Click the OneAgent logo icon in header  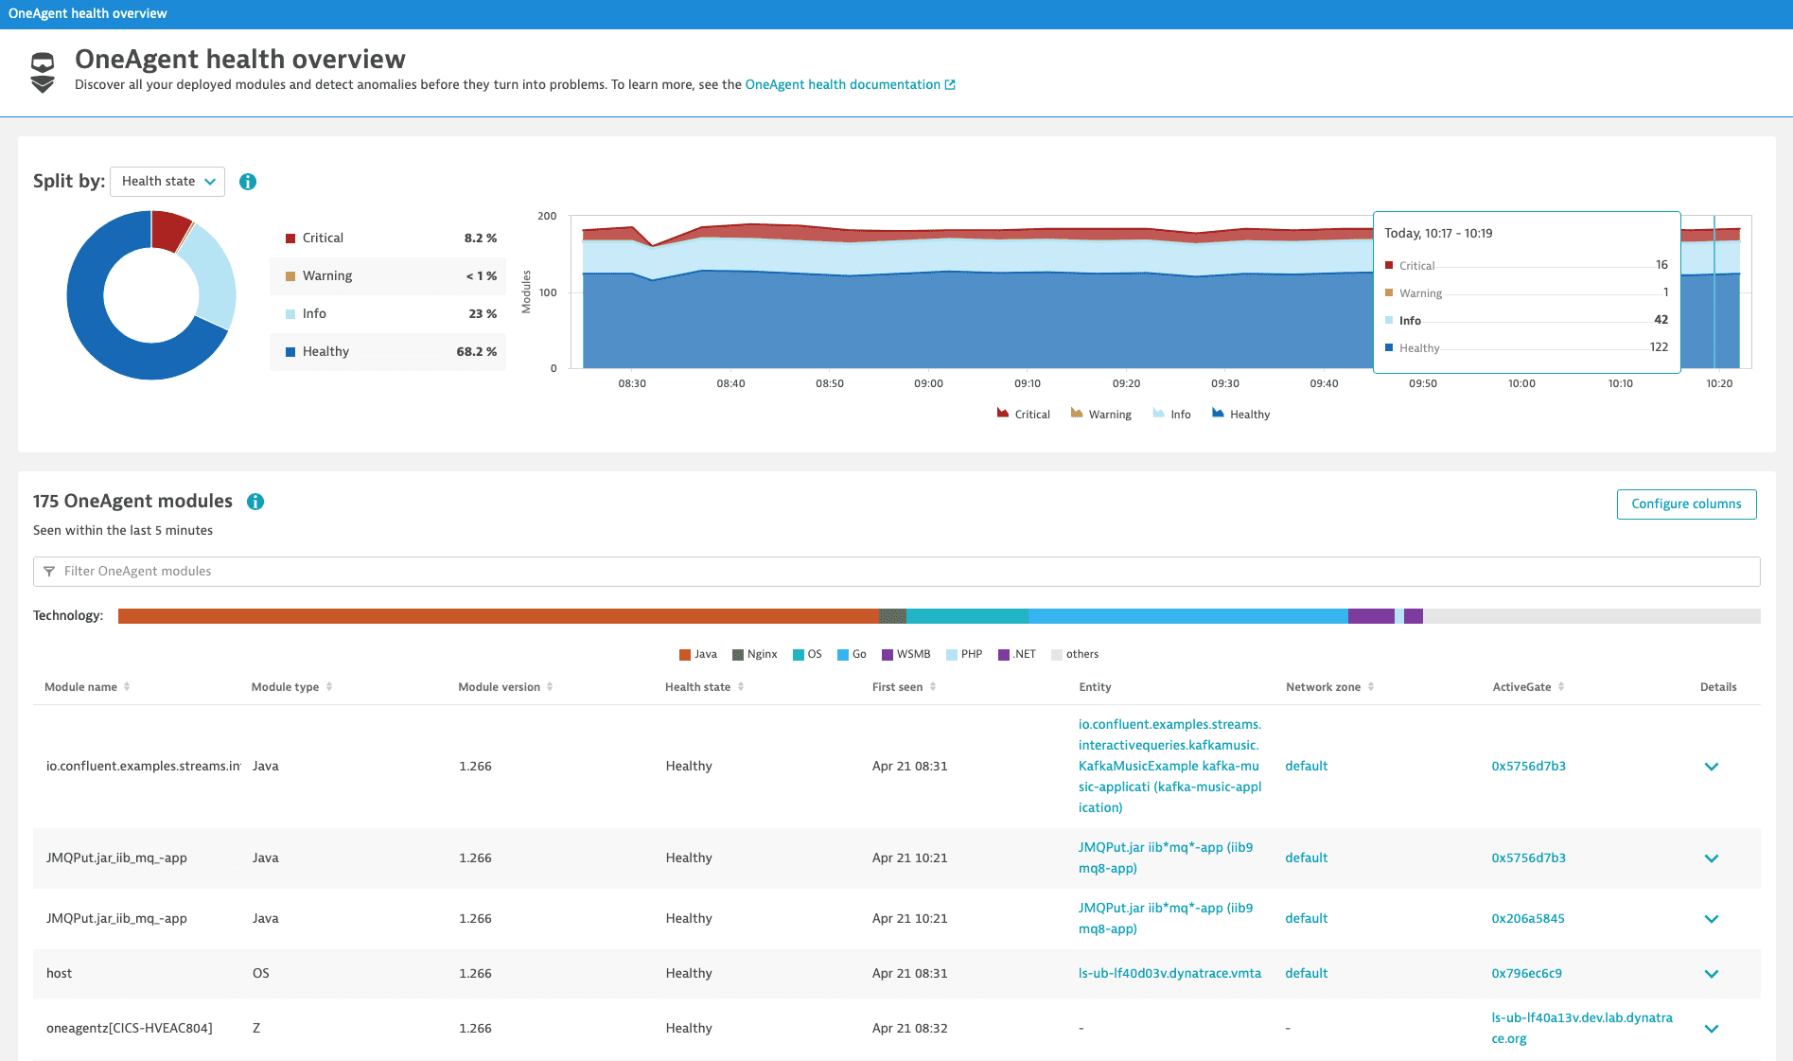[x=43, y=73]
